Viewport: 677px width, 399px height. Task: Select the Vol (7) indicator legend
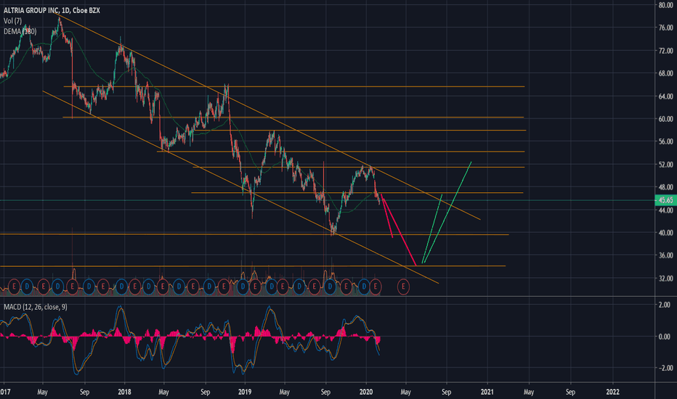(12, 21)
